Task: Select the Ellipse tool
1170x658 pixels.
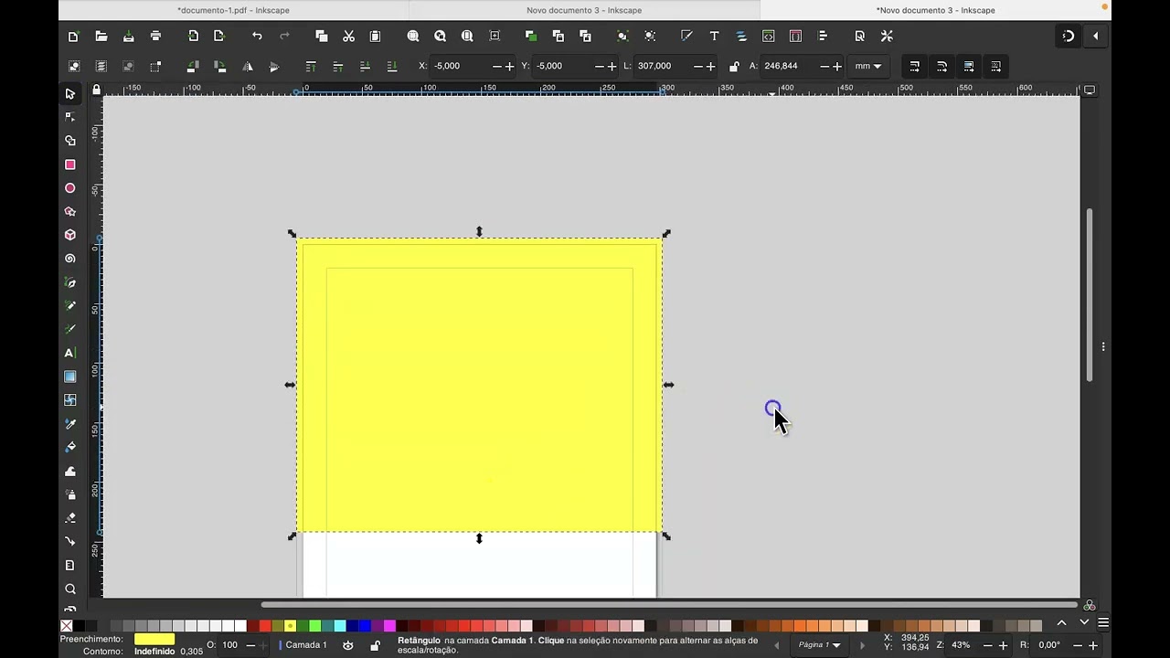Action: click(70, 188)
